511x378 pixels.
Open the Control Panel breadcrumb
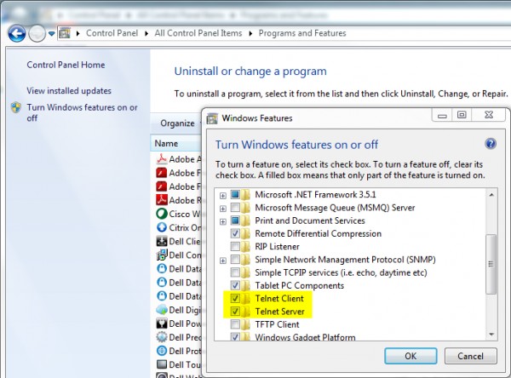pos(112,33)
